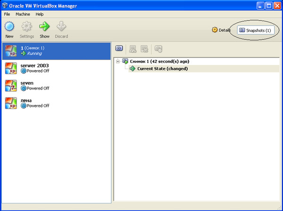The width and height of the screenshot is (283, 211).
Task: Switch to the Details view
Action: [221, 30]
